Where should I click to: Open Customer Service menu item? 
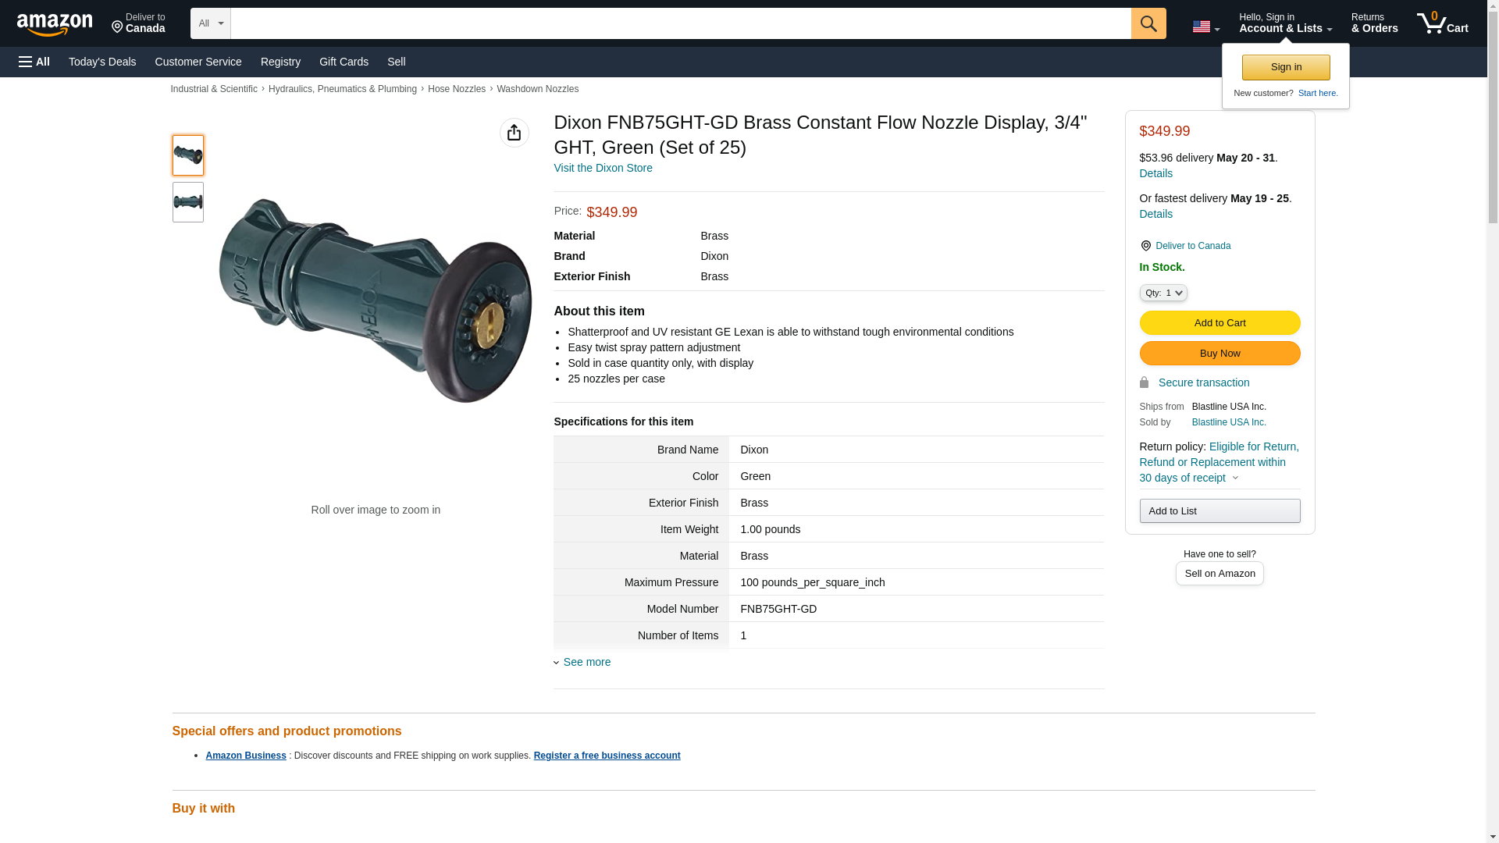(198, 62)
